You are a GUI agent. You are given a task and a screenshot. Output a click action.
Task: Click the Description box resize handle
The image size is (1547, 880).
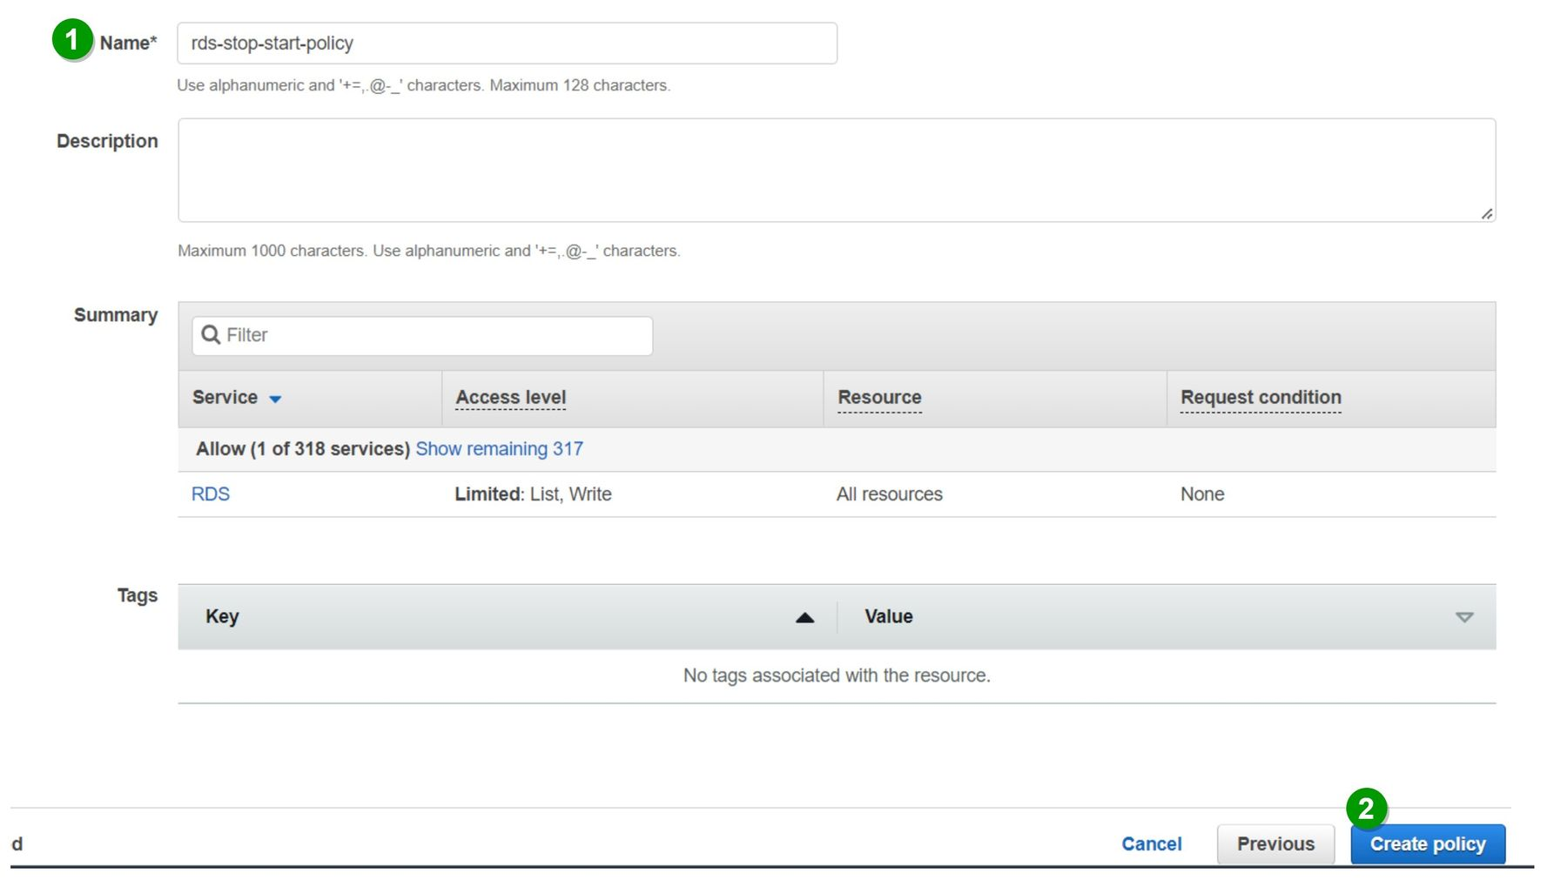1486,213
